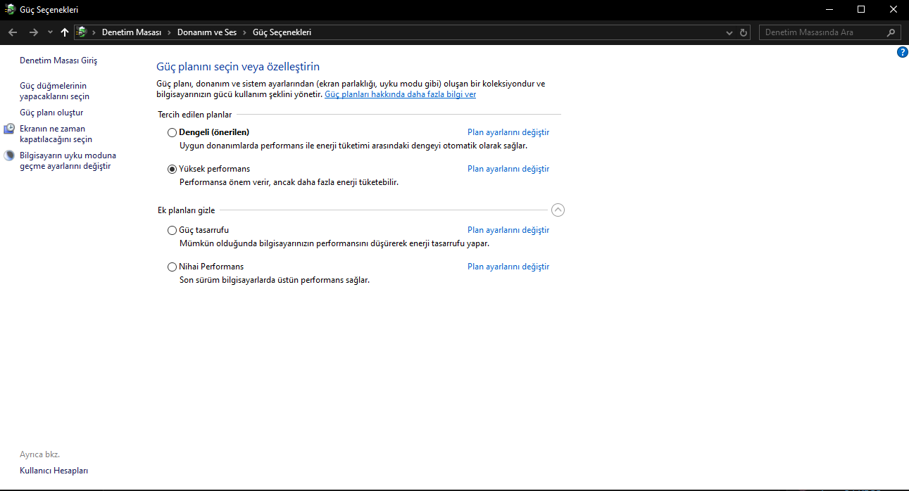Minimize the Güç Seçenekleri window
The width and height of the screenshot is (909, 491).
pyautogui.click(x=829, y=9)
